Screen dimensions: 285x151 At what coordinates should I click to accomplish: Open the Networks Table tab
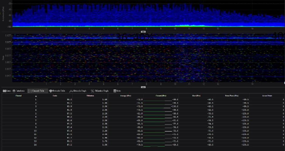57,91
